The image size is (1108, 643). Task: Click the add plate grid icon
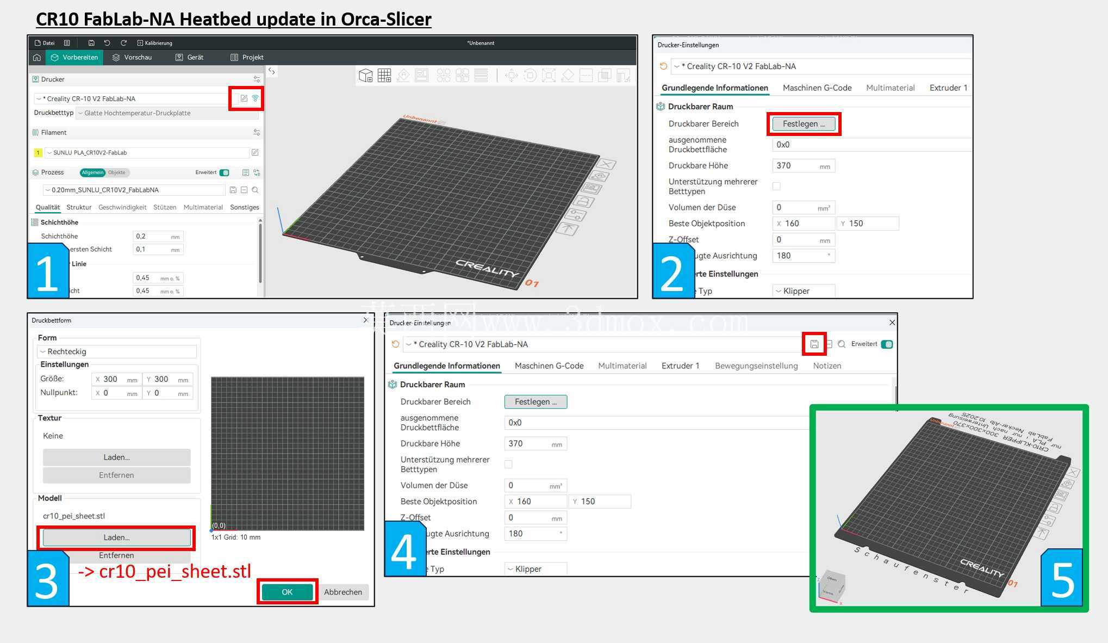click(x=384, y=76)
